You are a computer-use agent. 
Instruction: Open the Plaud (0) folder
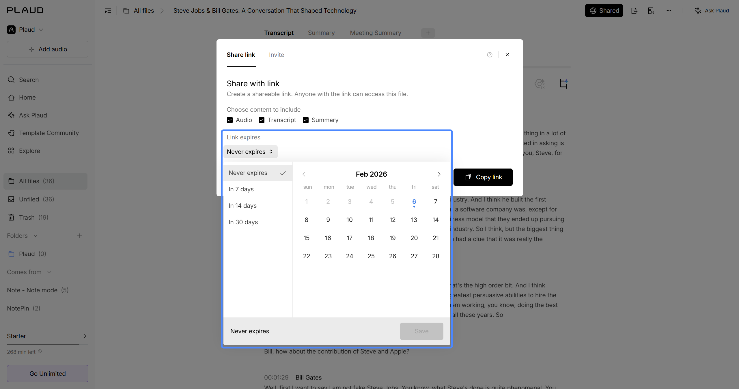pyautogui.click(x=27, y=254)
